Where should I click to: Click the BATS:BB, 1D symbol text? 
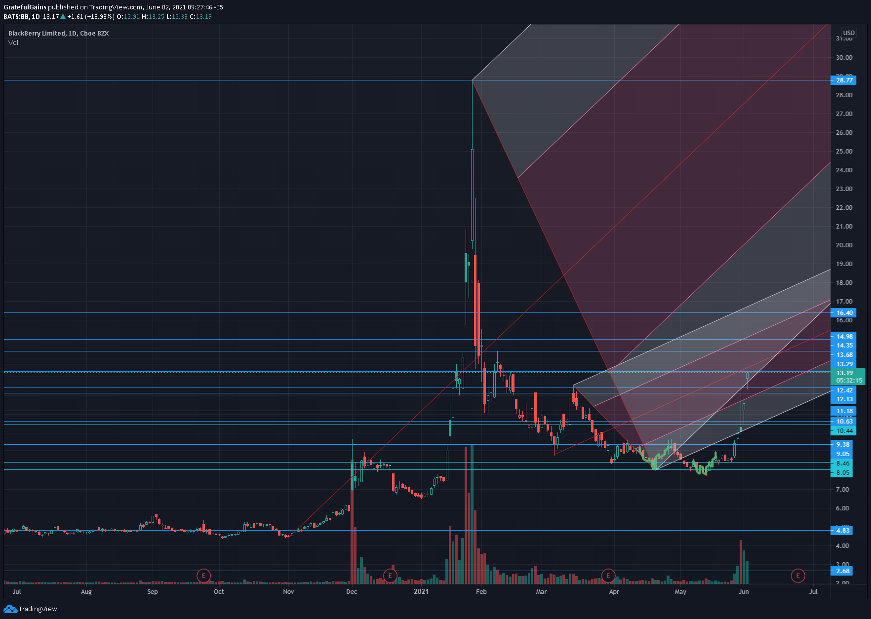coord(22,16)
